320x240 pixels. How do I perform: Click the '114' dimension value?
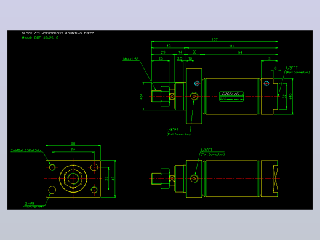point(232,46)
